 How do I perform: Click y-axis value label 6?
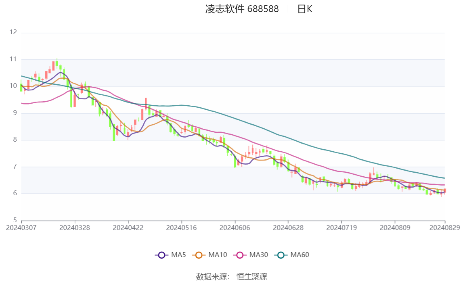pyautogui.click(x=15, y=193)
